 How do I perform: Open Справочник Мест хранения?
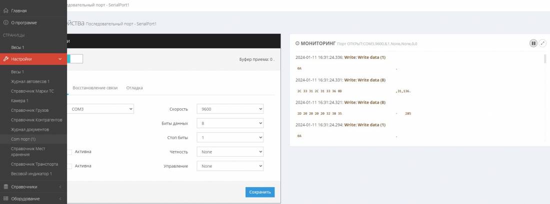(x=28, y=152)
